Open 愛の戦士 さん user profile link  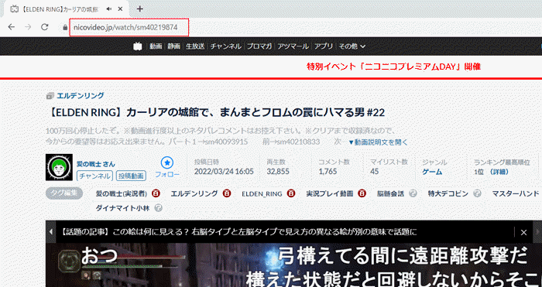[96, 164]
